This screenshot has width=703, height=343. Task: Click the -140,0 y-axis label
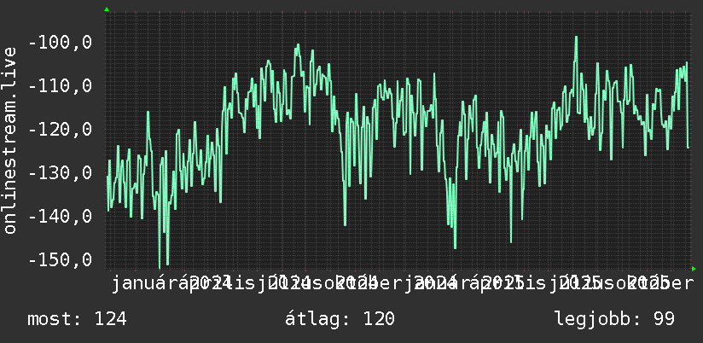[60, 216]
